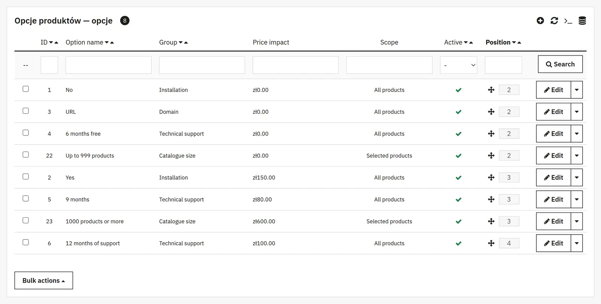Edit the 6 months free option
This screenshot has width=601, height=304.
point(553,134)
